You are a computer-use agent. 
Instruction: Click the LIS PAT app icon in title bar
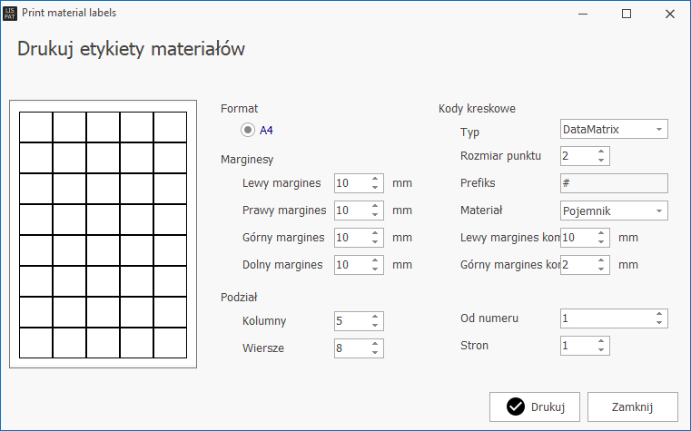pyautogui.click(x=11, y=14)
